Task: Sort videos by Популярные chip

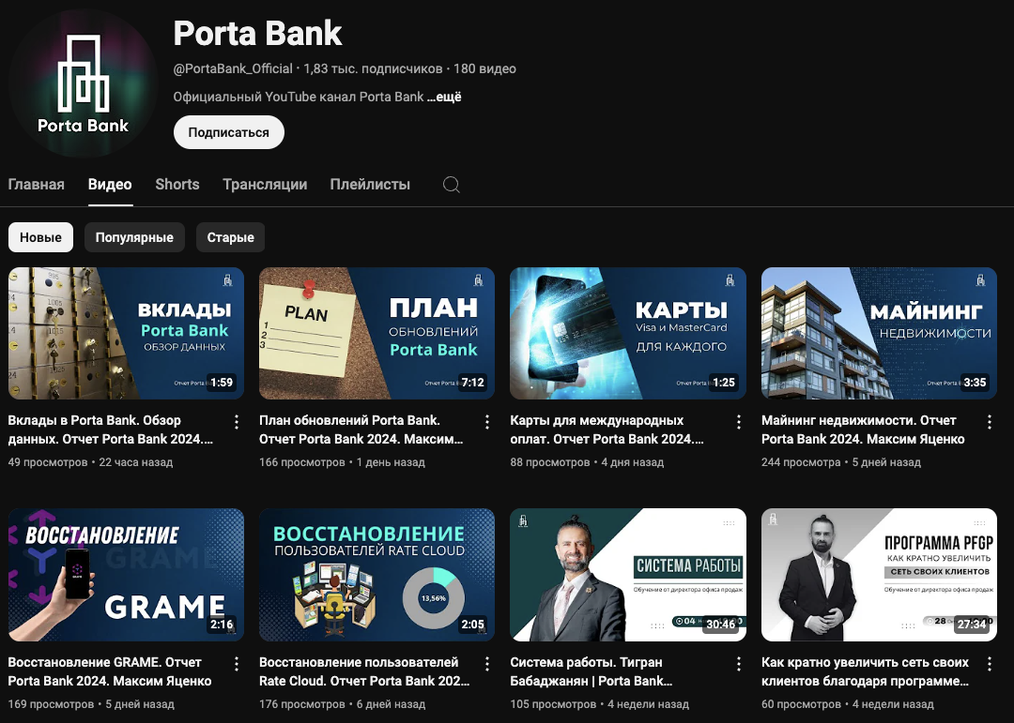Action: [x=134, y=237]
